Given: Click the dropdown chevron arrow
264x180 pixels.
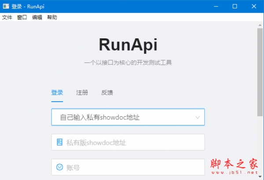Looking at the screenshot, I should (x=198, y=118).
